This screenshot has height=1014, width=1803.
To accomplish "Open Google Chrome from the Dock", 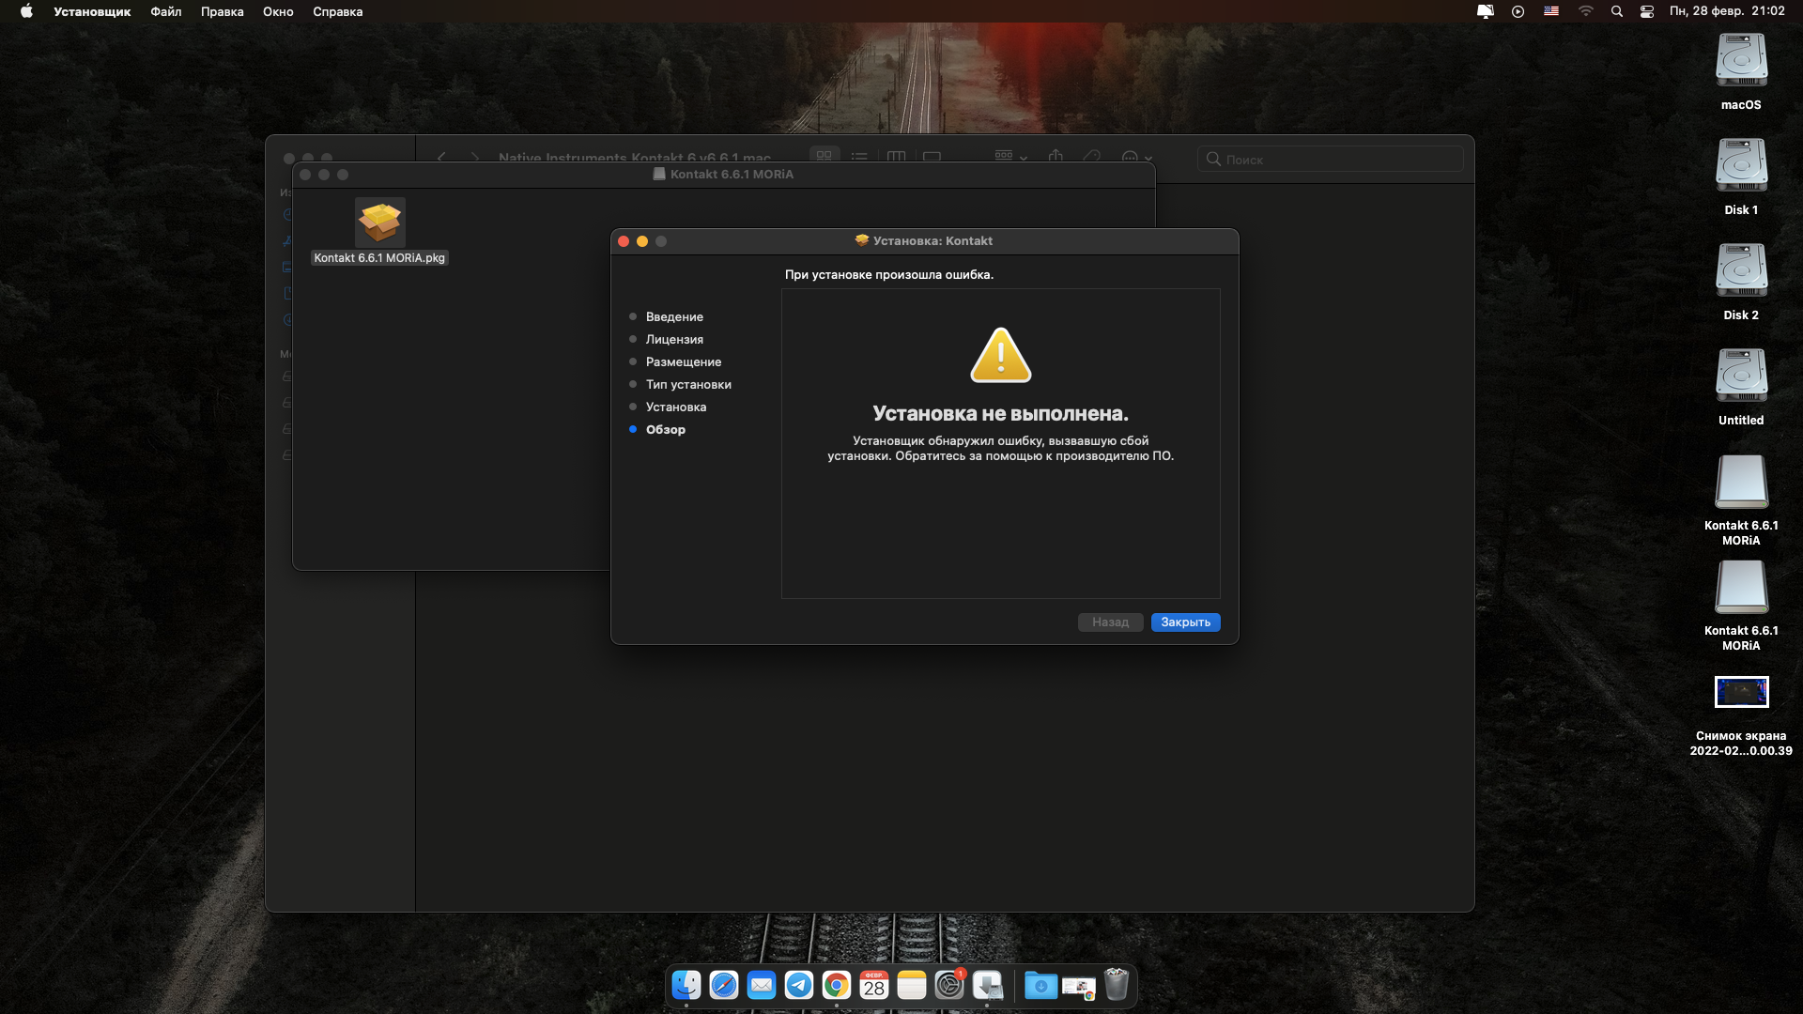I will [x=836, y=985].
